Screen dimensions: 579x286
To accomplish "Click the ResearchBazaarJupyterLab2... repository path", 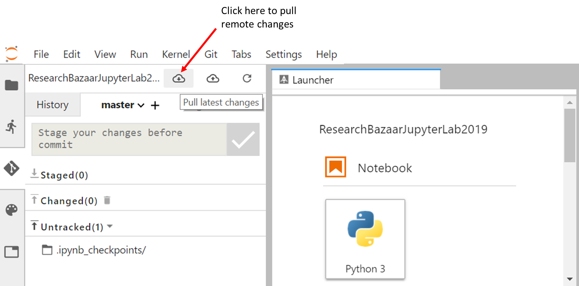I will point(94,78).
